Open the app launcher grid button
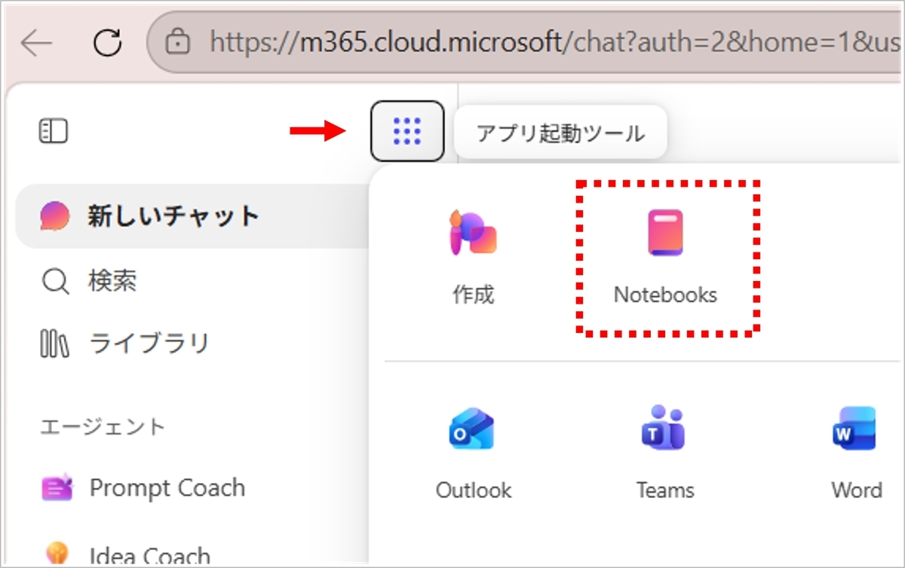 (x=407, y=131)
